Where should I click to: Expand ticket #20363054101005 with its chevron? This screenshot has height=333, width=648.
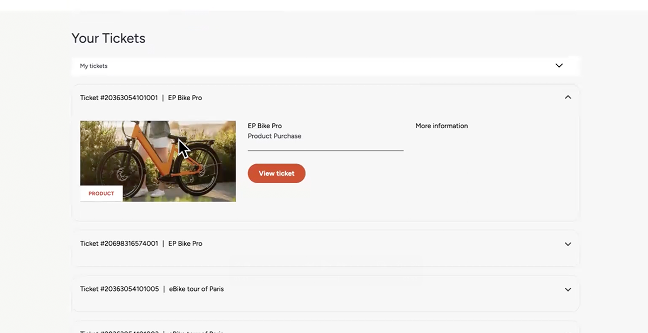tap(568, 289)
